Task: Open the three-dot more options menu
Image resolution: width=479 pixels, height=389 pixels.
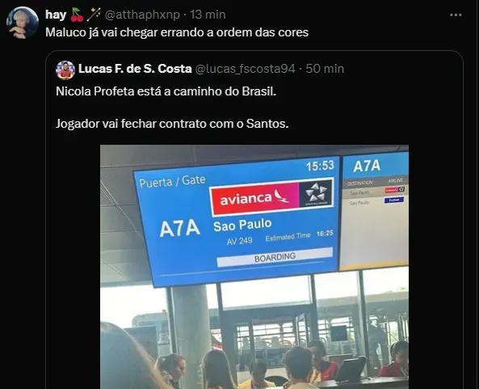Action: (x=456, y=15)
